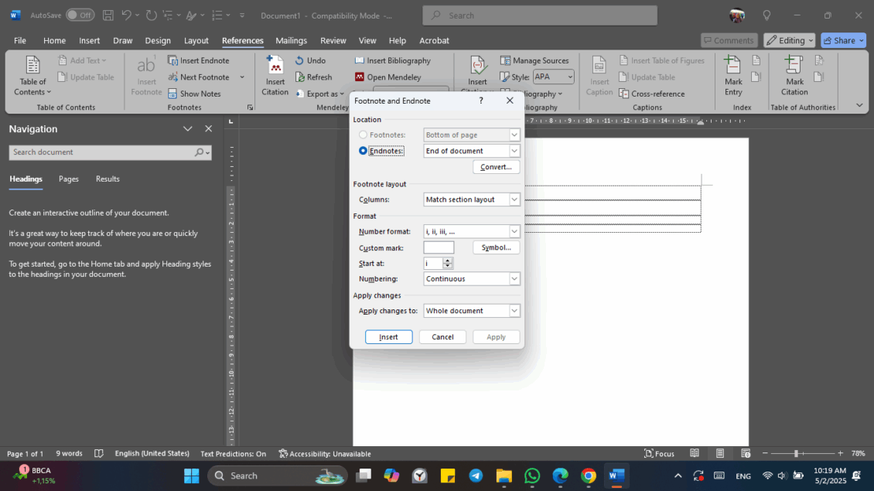Image resolution: width=874 pixels, height=491 pixels.
Task: Click the Convert button in the dialog
Action: (x=496, y=166)
